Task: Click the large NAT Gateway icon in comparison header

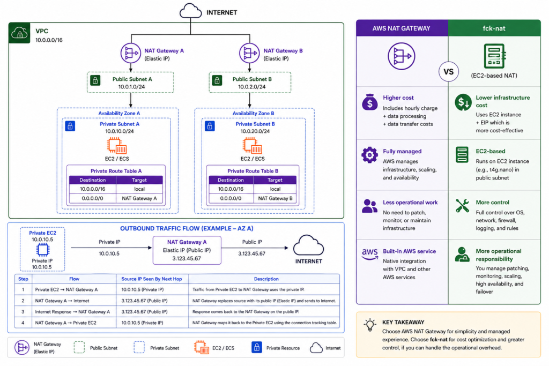Action: [x=402, y=56]
